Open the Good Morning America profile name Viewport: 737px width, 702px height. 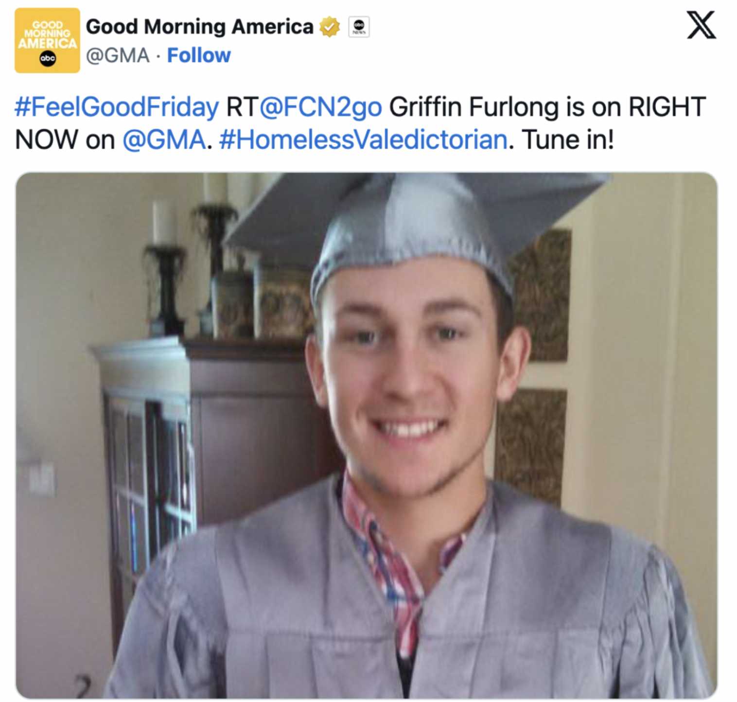pyautogui.click(x=199, y=27)
